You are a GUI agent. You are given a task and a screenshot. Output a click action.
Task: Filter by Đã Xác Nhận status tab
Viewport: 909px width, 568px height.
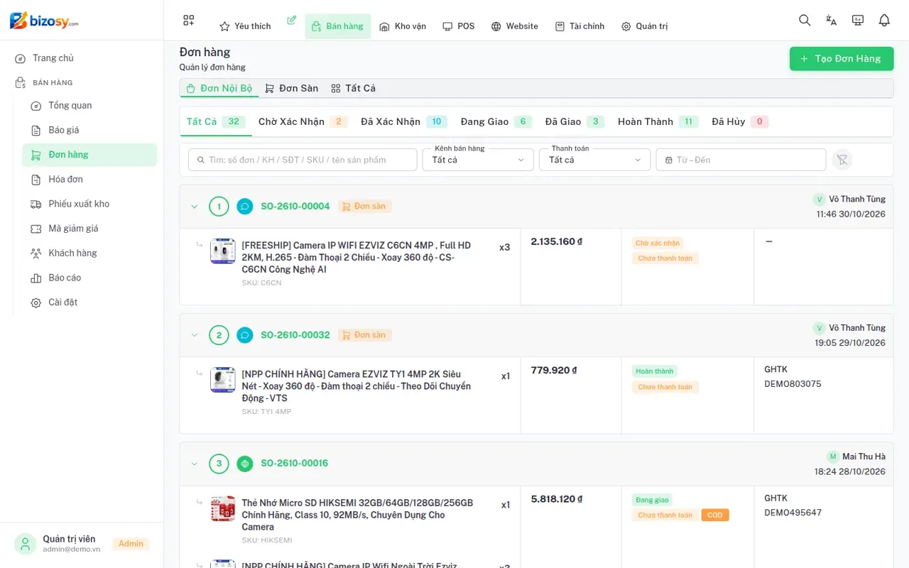point(403,121)
